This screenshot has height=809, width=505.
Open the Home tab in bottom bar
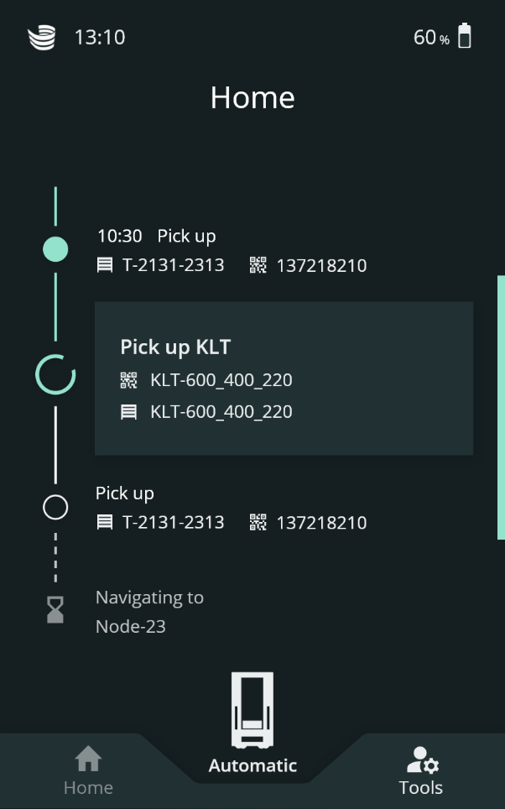click(x=88, y=771)
